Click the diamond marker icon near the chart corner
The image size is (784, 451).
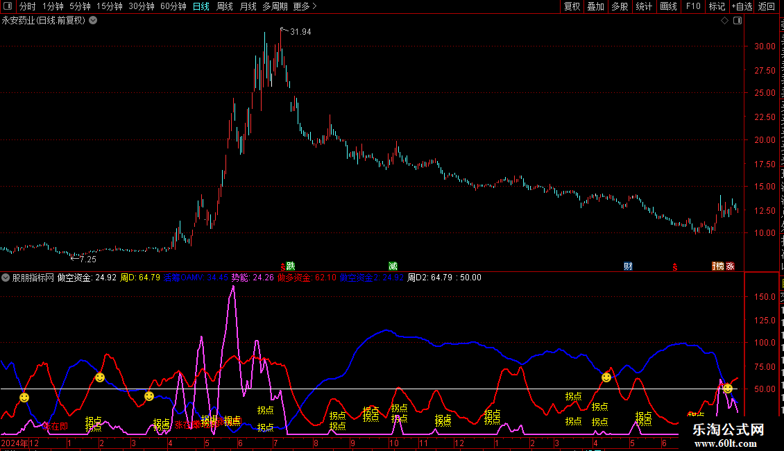click(x=724, y=21)
